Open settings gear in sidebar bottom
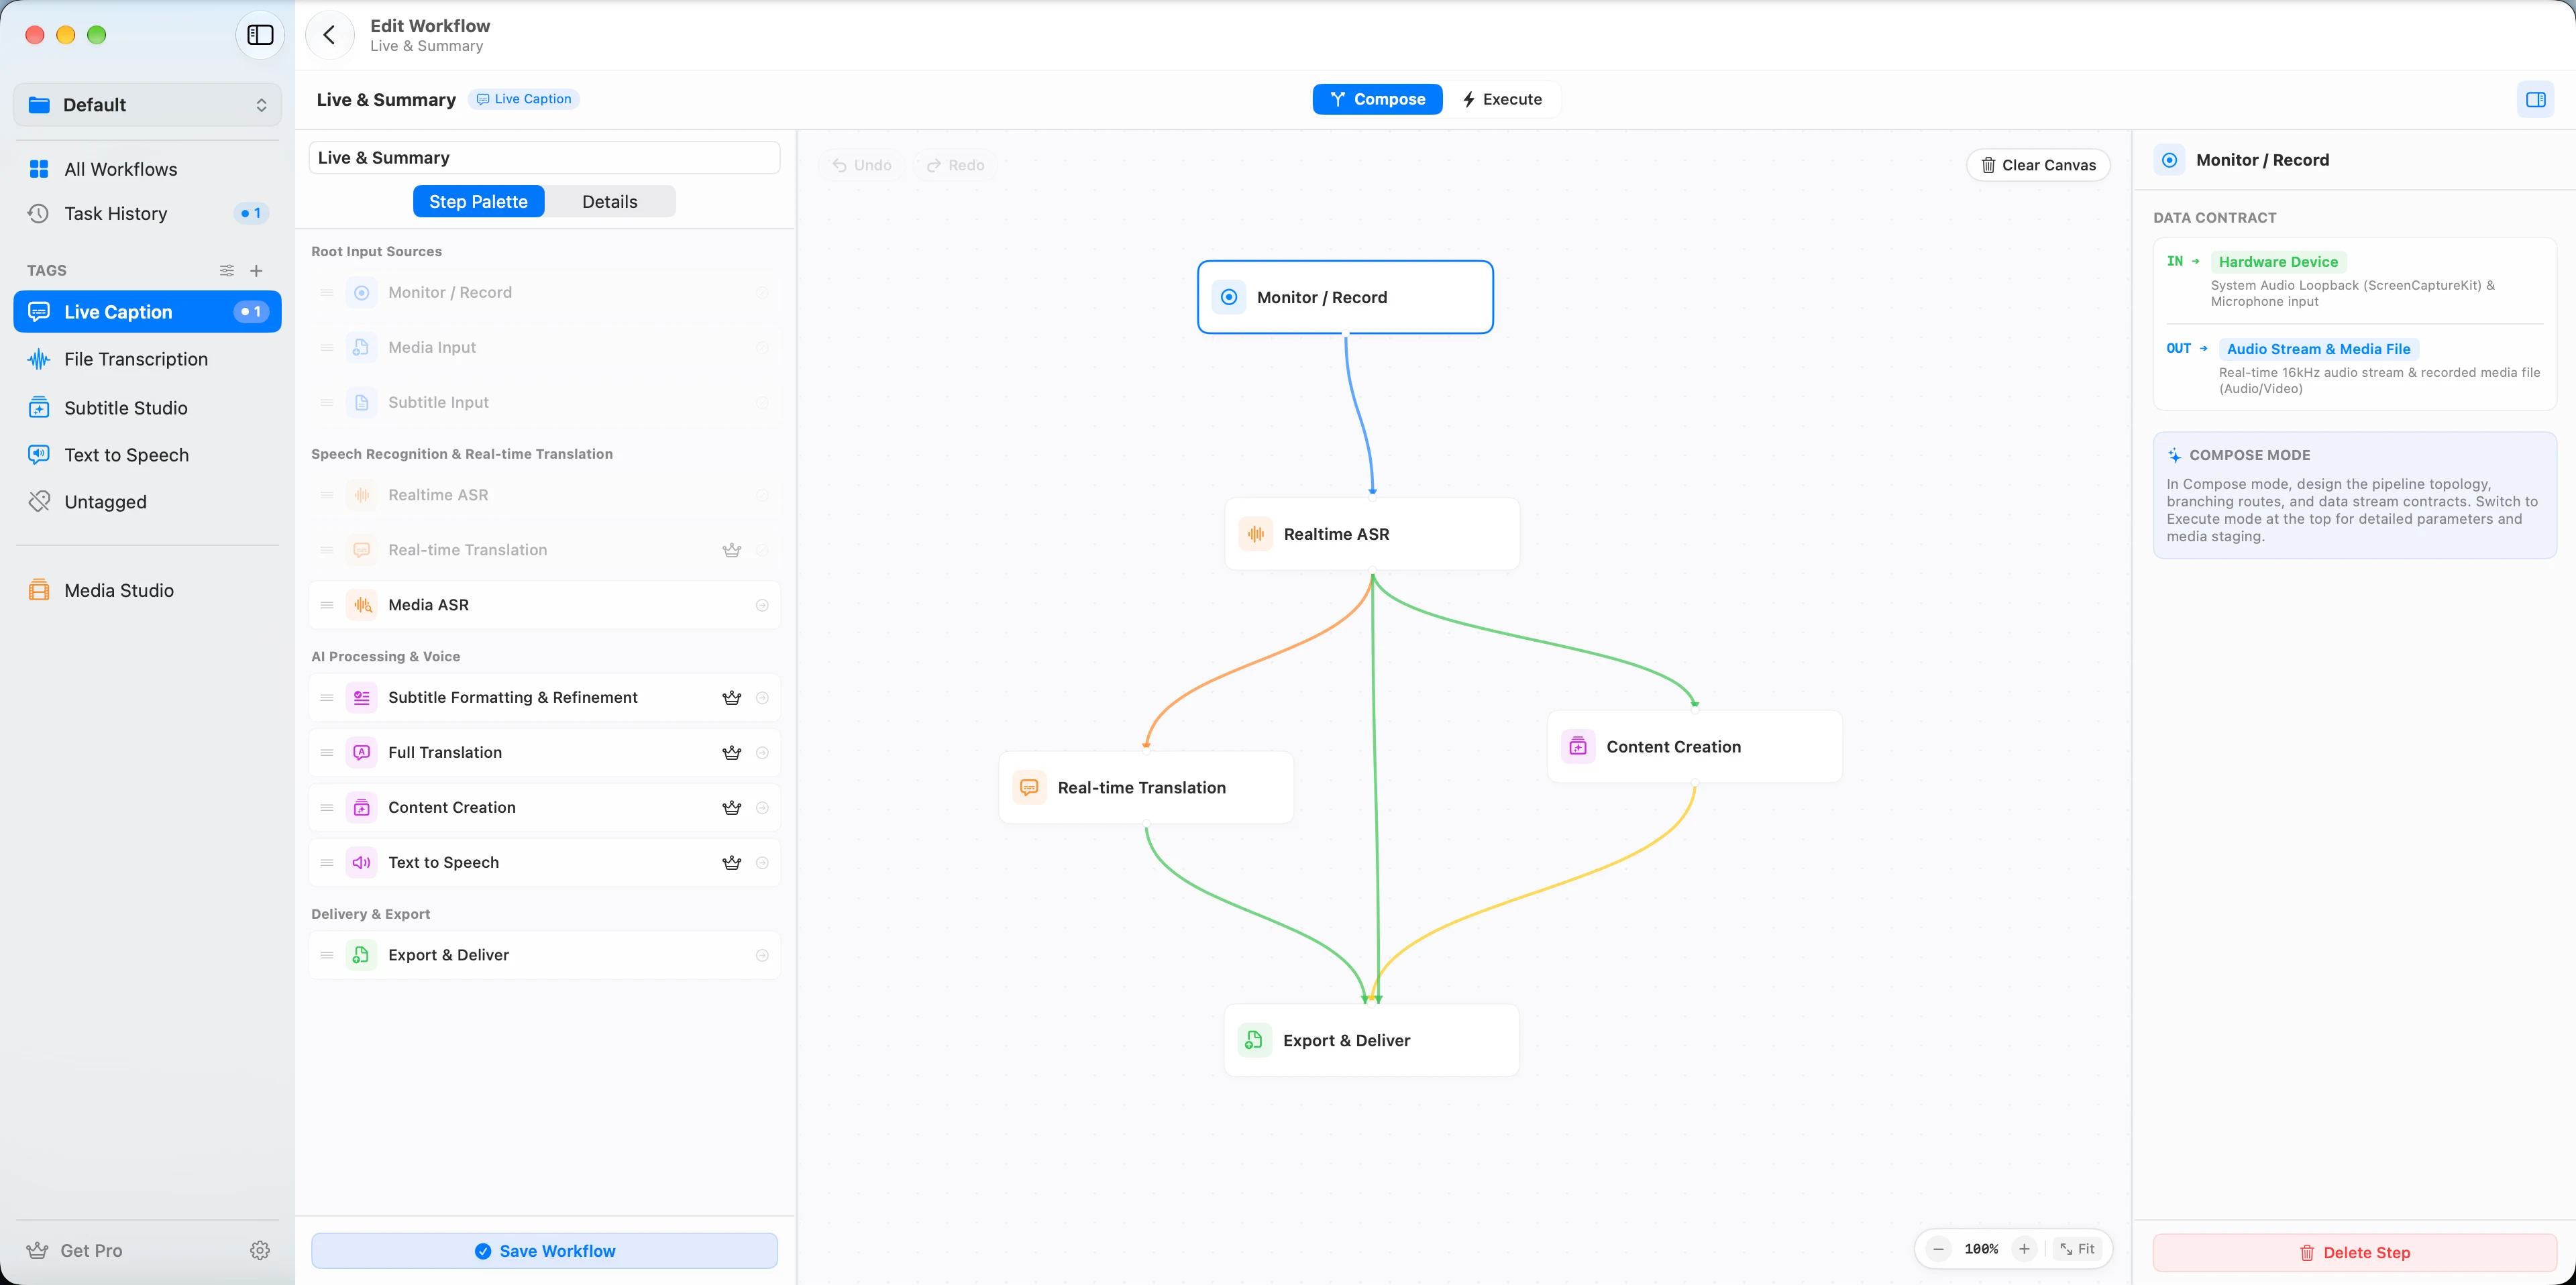Image resolution: width=2576 pixels, height=1285 pixels. click(260, 1250)
